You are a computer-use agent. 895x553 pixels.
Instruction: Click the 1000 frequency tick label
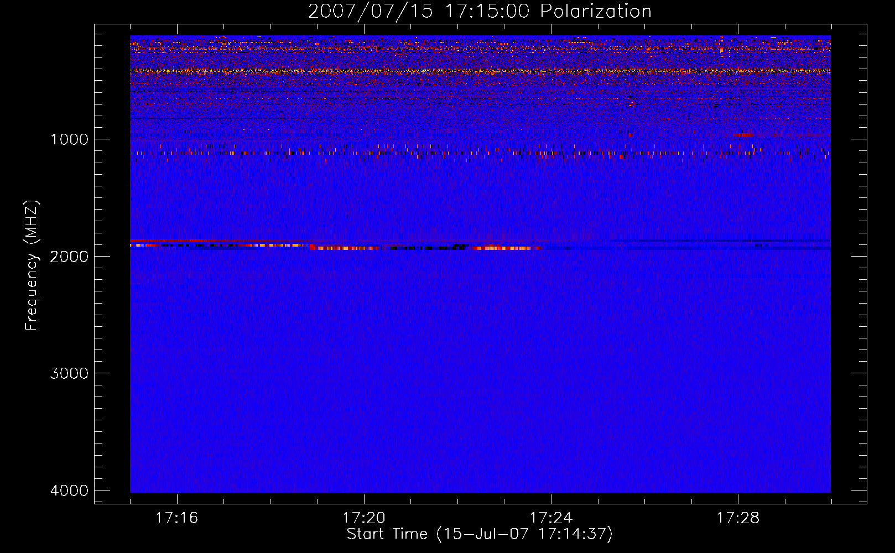[x=69, y=139]
